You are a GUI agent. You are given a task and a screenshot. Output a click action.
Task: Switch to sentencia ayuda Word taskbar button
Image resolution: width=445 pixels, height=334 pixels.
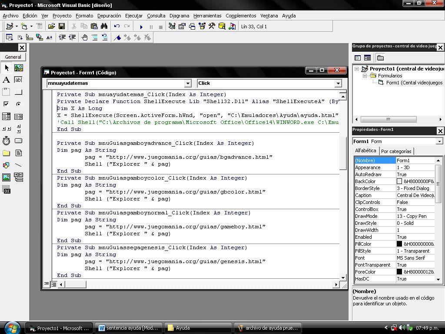(128, 328)
